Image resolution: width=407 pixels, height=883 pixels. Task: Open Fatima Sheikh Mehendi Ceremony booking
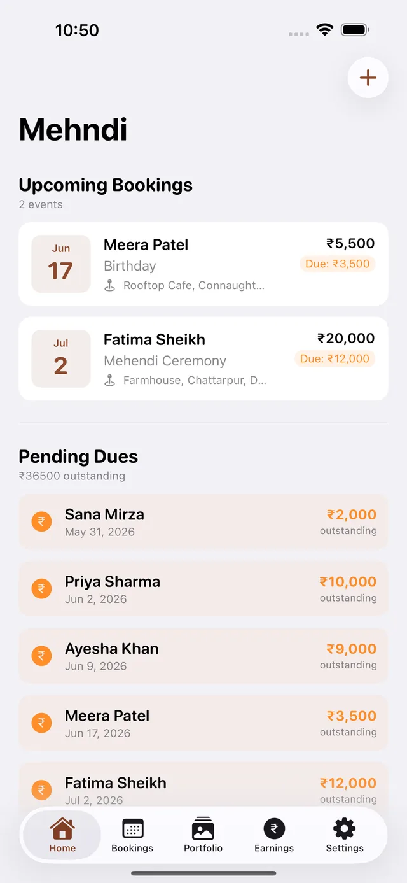pyautogui.click(x=203, y=358)
